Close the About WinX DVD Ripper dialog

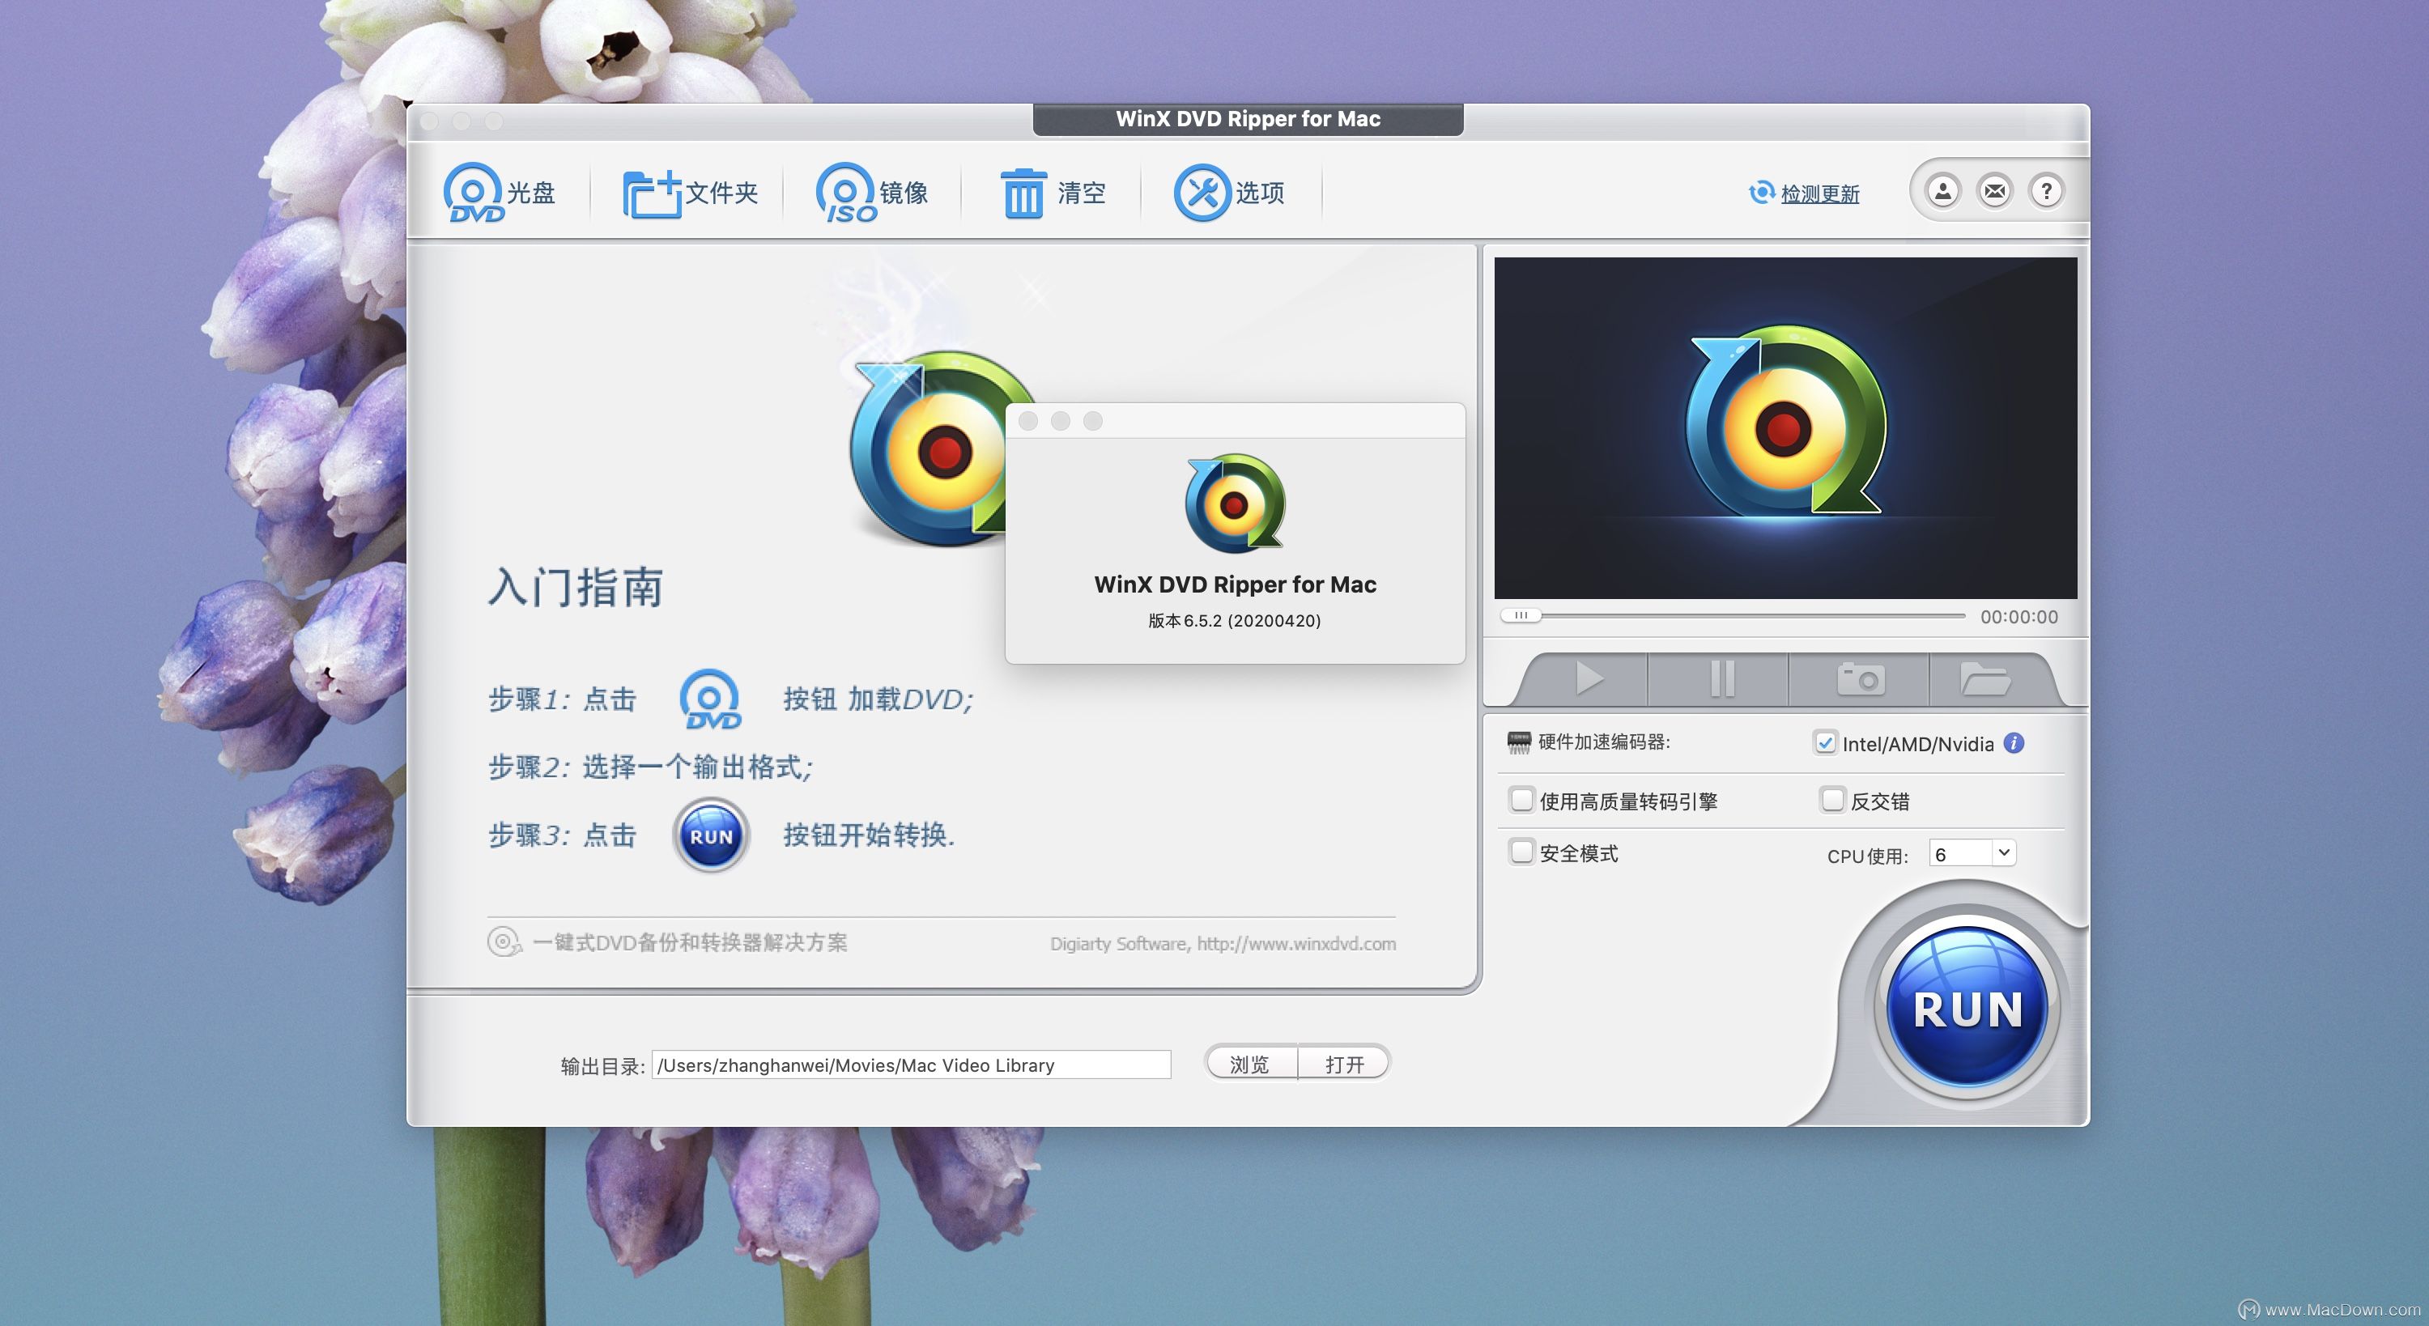[x=1027, y=421]
